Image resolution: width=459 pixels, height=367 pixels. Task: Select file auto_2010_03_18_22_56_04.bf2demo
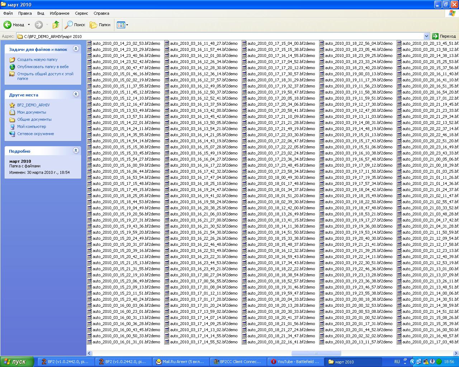click(x=359, y=43)
